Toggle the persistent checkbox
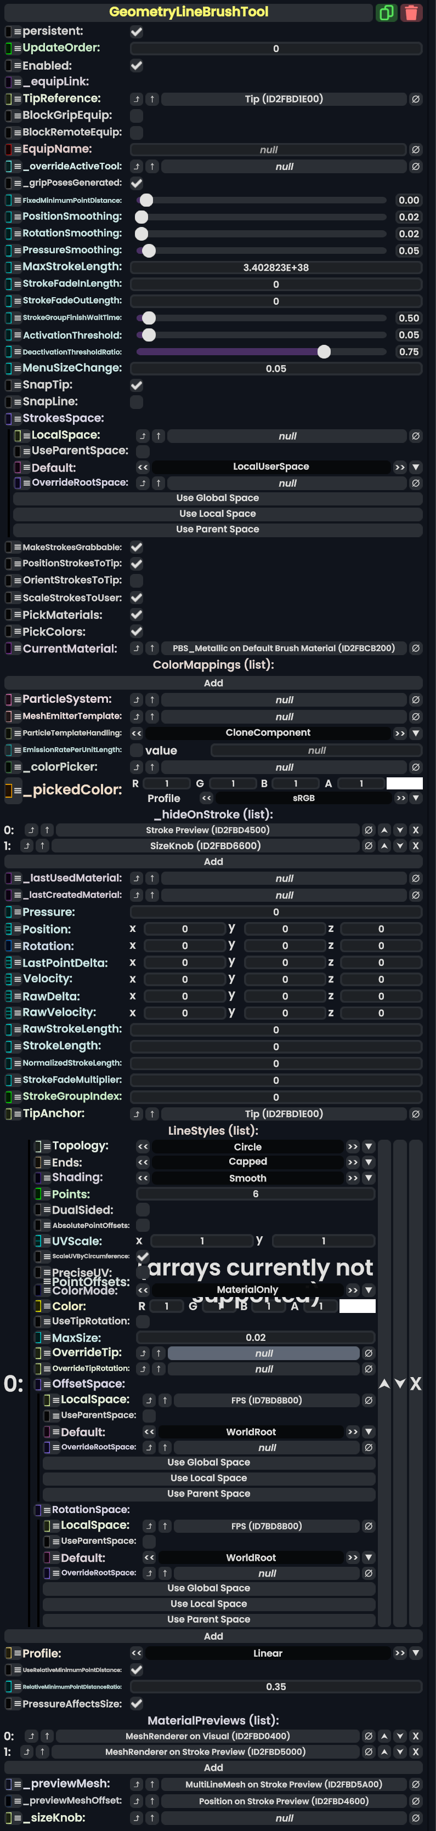 (137, 31)
